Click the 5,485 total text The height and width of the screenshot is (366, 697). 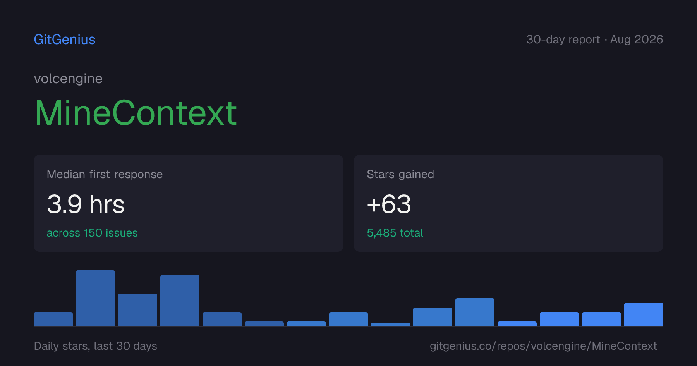(395, 233)
